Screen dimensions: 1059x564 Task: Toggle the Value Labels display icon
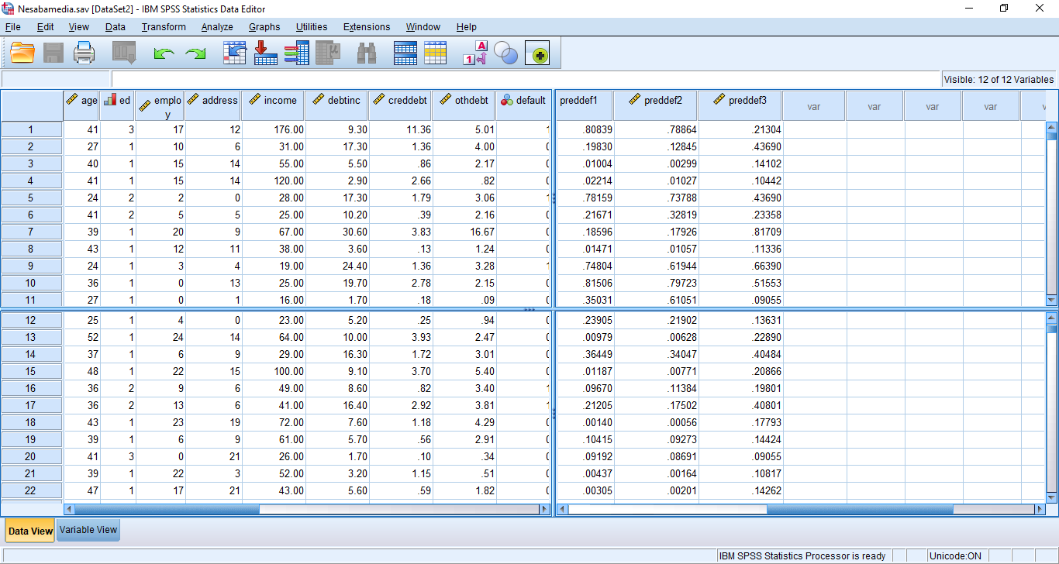point(474,53)
